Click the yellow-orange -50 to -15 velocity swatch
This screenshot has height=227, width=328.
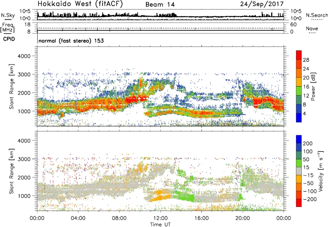(299, 179)
